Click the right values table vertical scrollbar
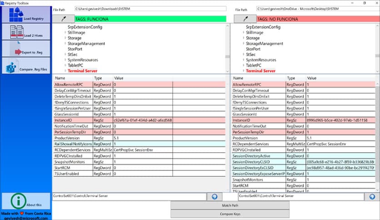This screenshot has height=220, width=380. 377,137
